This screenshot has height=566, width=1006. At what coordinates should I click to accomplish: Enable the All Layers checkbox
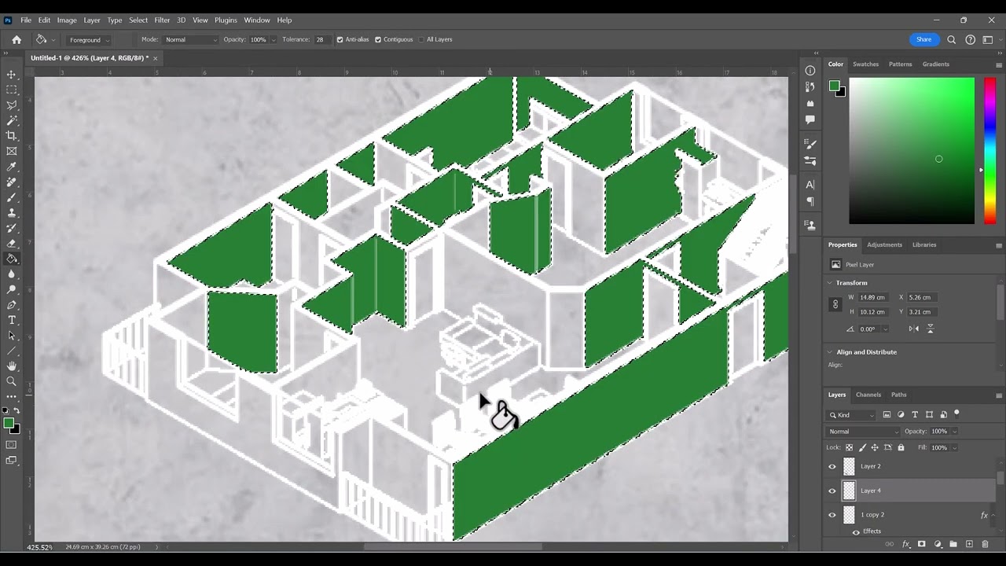tap(421, 39)
